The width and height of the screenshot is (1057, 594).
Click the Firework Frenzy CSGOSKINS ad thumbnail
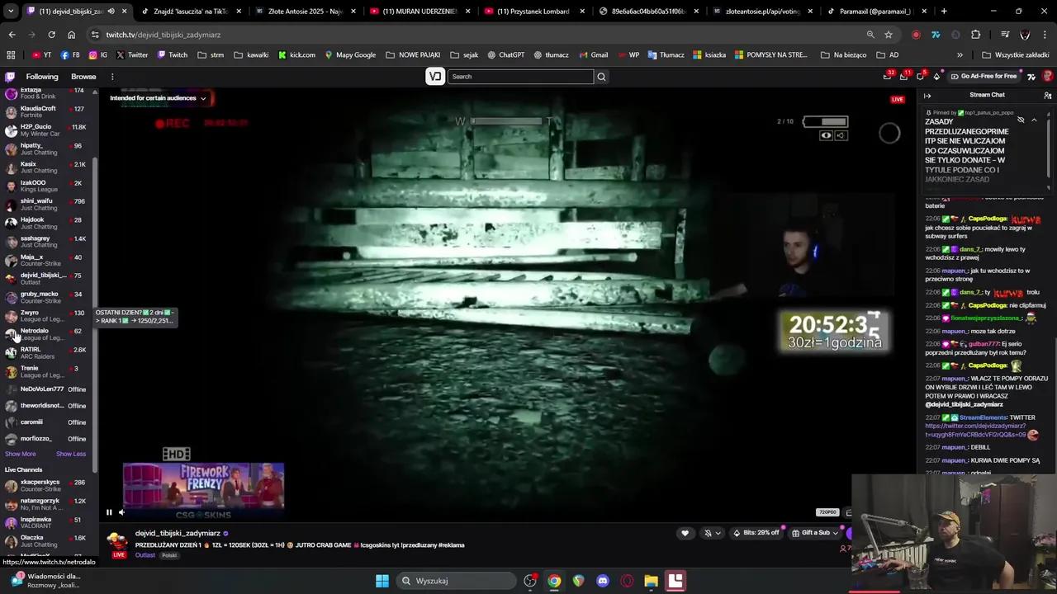(203, 491)
